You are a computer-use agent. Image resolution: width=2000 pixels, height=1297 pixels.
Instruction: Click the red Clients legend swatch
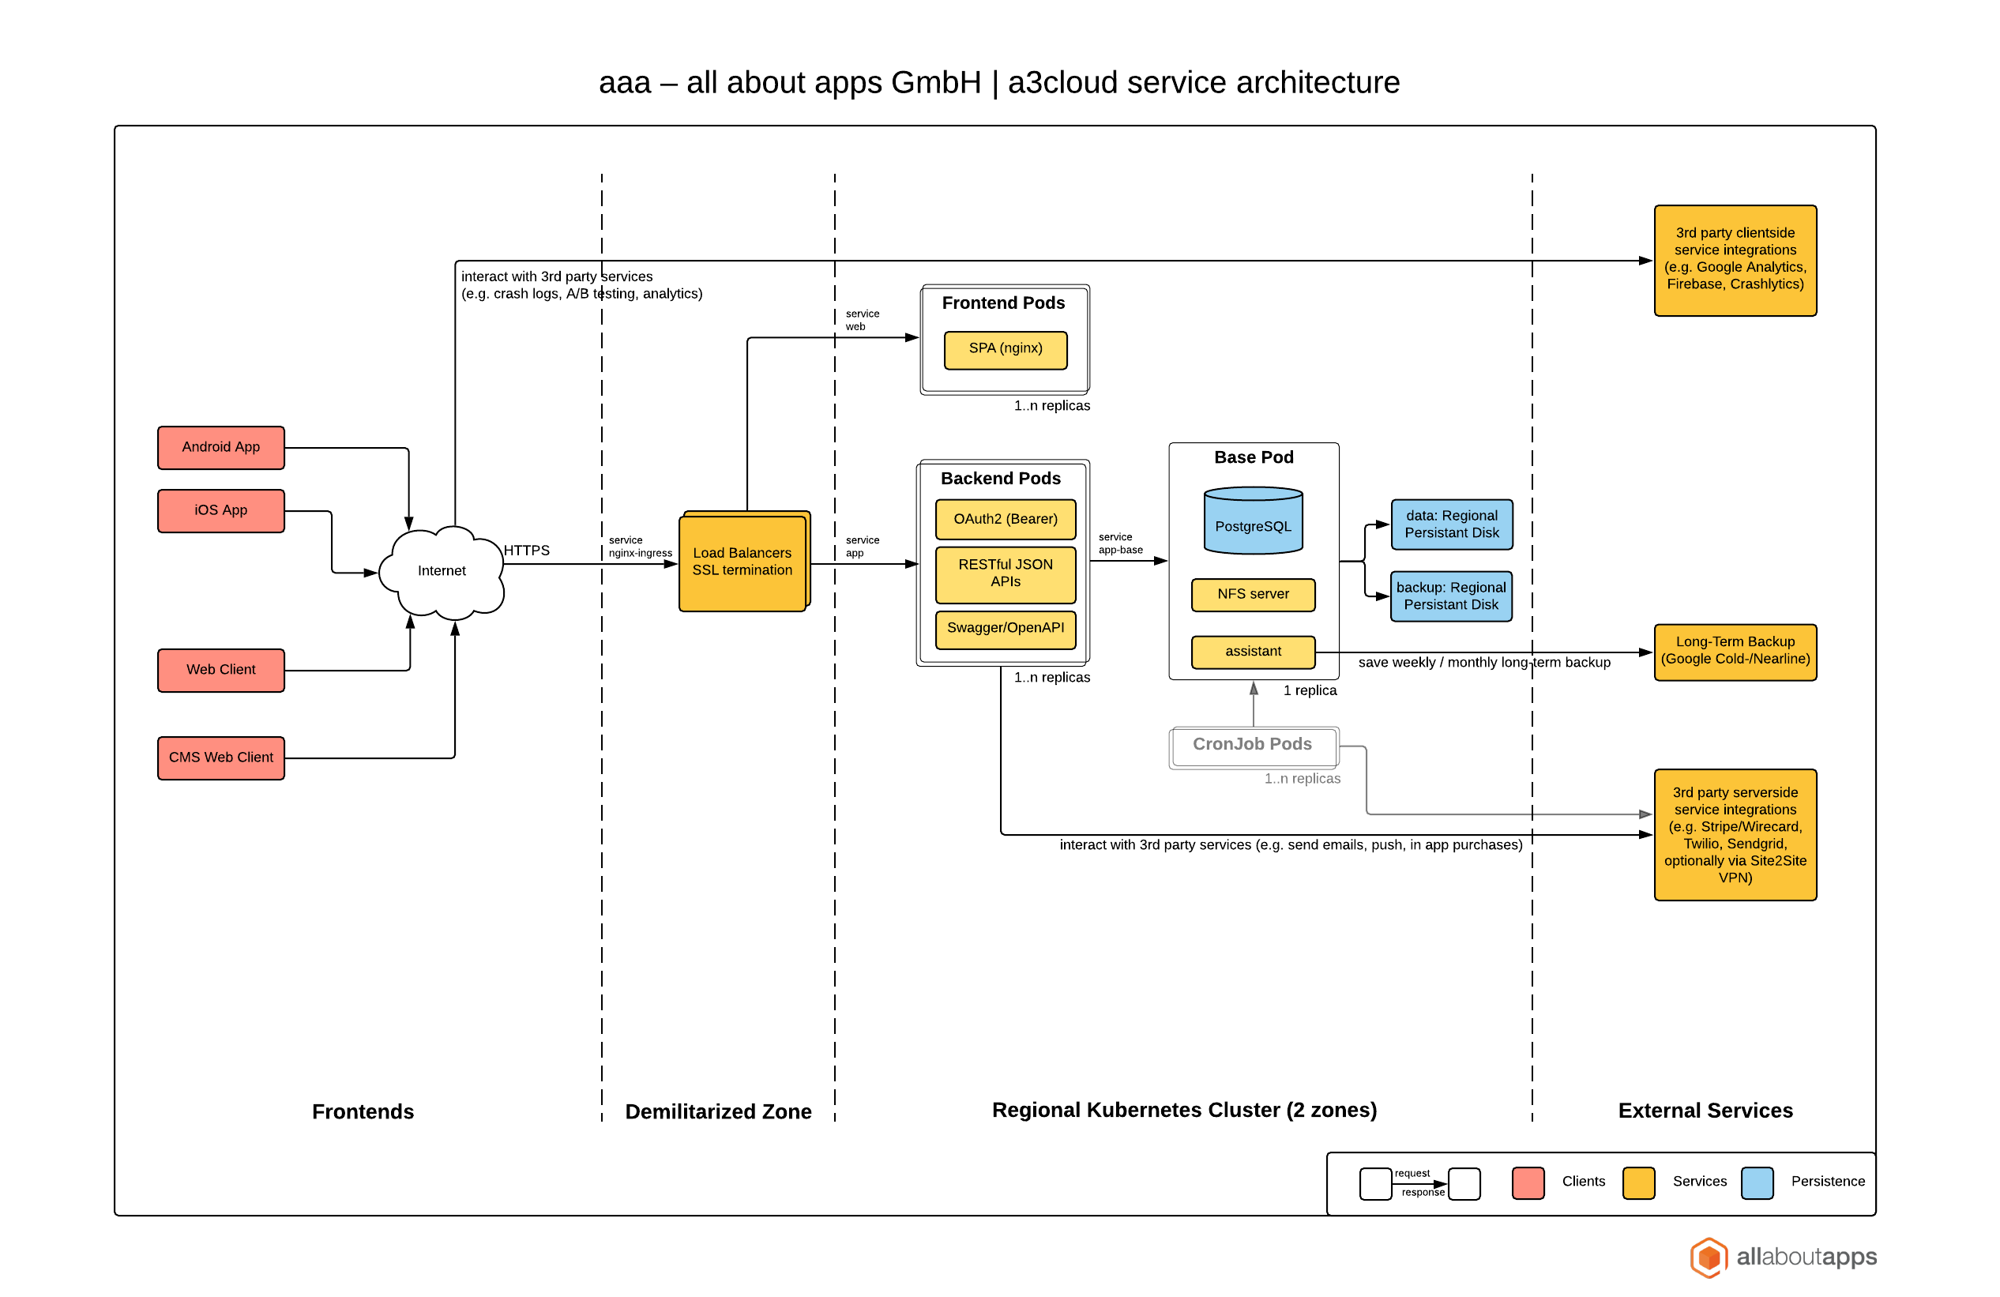pos(1527,1182)
